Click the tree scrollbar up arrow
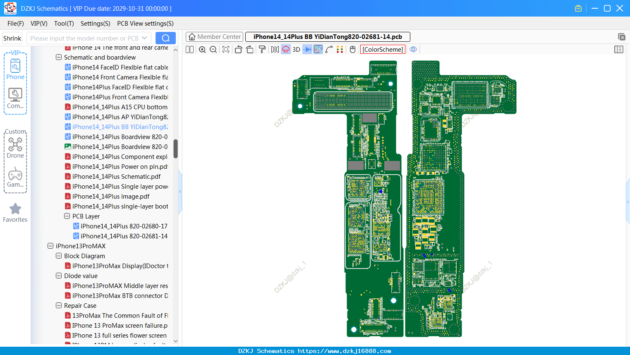630x355 pixels. pyautogui.click(x=175, y=50)
